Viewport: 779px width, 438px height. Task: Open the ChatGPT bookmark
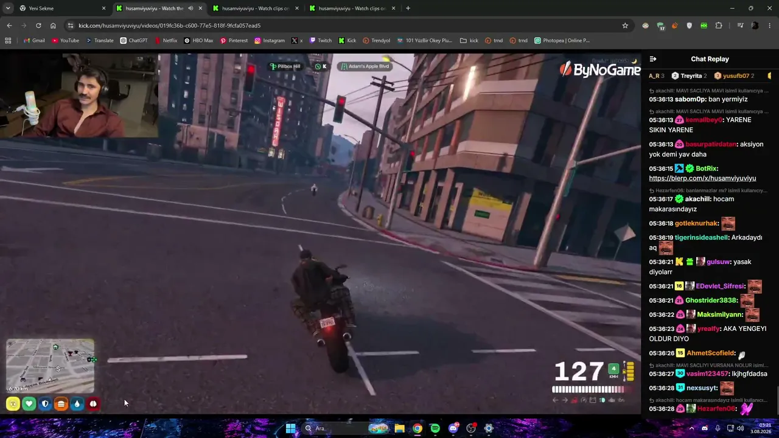[x=134, y=41]
